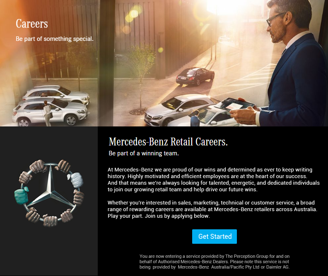Click the black sedan driving in the courtyard
The width and height of the screenshot is (328, 276).
tap(195, 76)
